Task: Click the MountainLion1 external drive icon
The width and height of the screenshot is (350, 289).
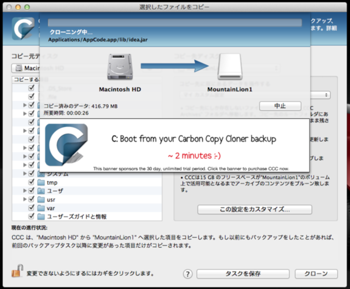Action: point(230,67)
